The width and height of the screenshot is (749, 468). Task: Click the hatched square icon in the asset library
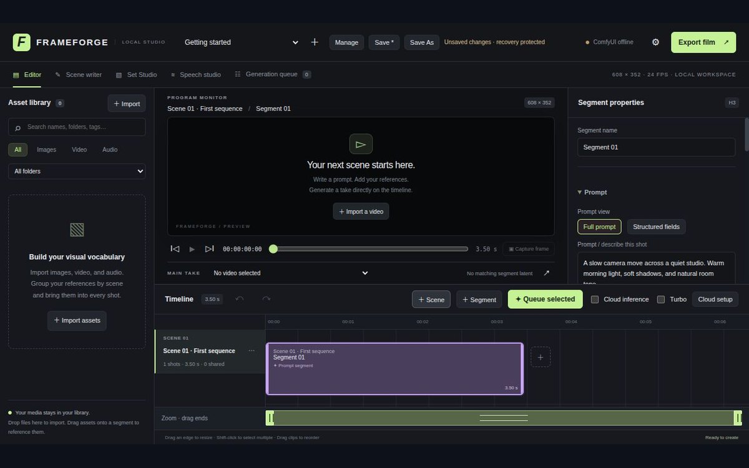[x=77, y=230]
